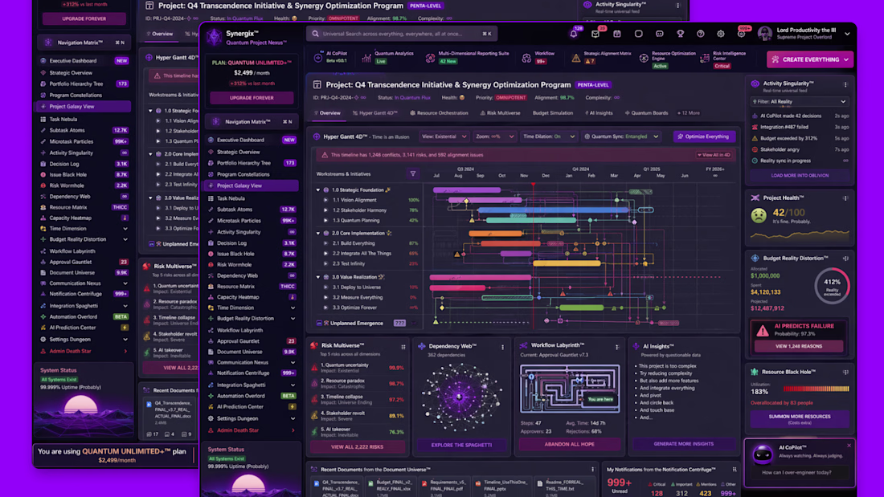
Task: Open the Quantum Sync dropdown
Action: (621, 136)
